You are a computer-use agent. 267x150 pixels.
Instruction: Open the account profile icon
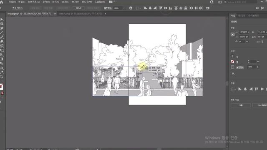(212, 2)
